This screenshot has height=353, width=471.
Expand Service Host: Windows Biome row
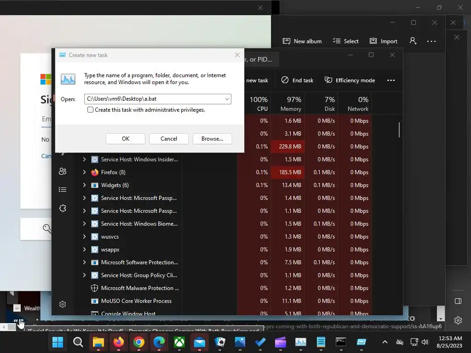(85, 224)
